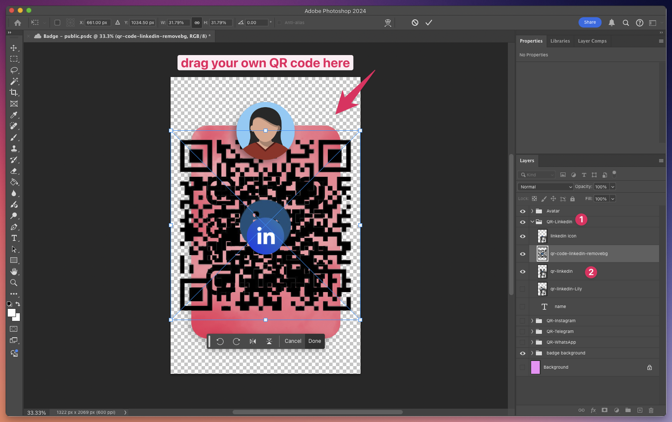Expand the QR-WhatsApp group
This screenshot has height=422, width=672.
point(532,342)
